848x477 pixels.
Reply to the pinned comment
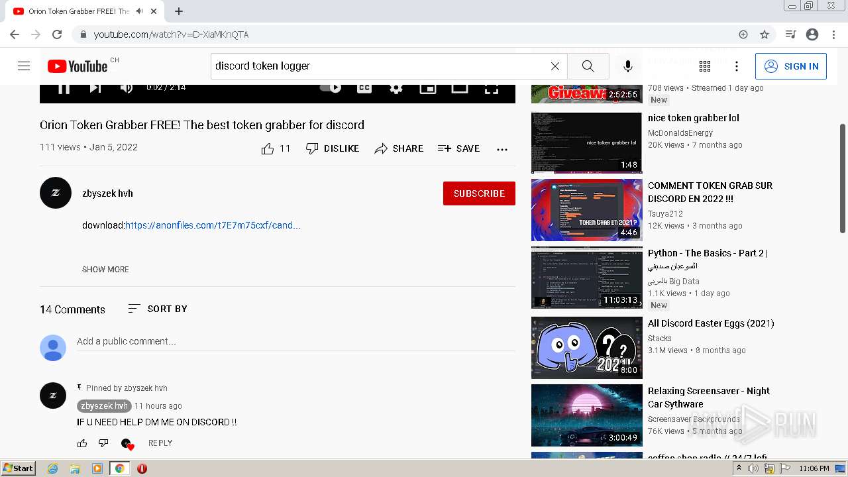[x=160, y=443]
